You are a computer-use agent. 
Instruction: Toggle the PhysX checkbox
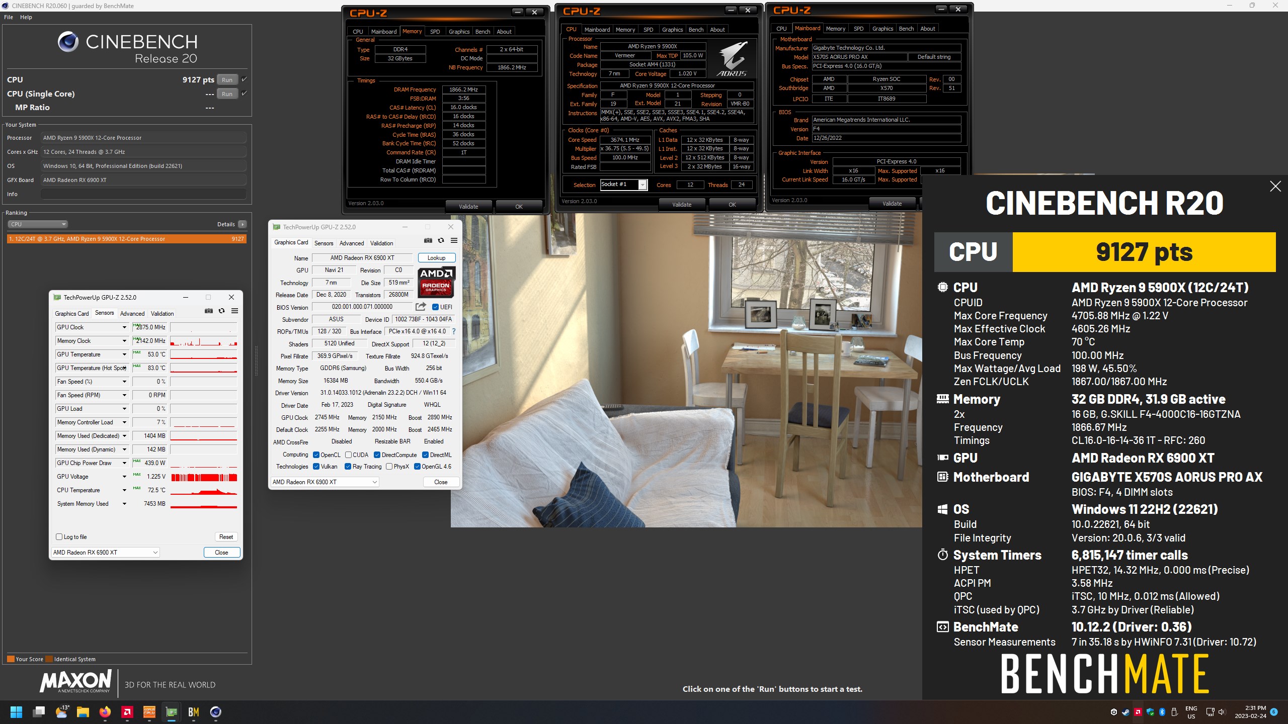click(x=389, y=467)
